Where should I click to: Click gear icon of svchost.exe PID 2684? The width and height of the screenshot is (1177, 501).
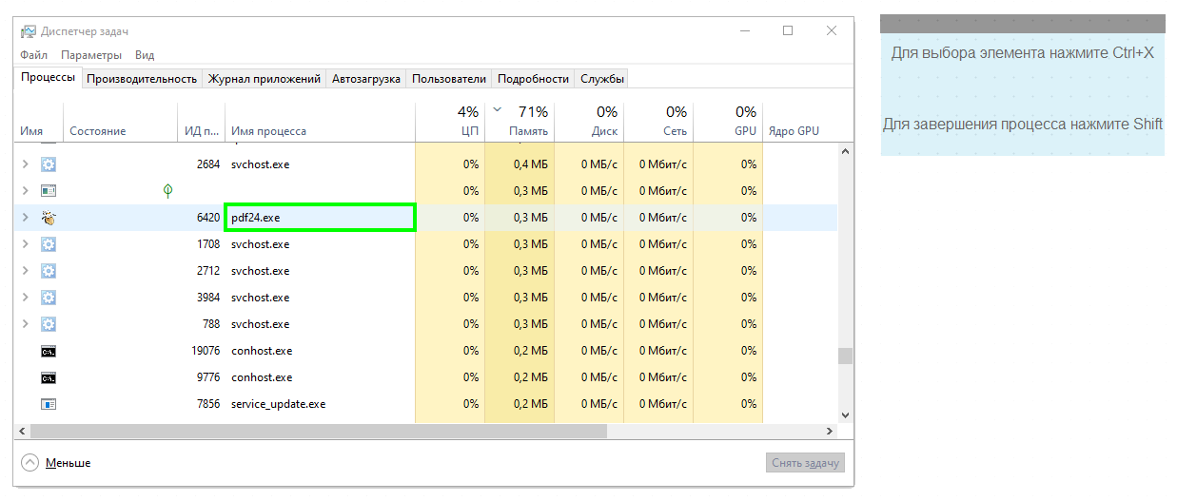point(49,164)
